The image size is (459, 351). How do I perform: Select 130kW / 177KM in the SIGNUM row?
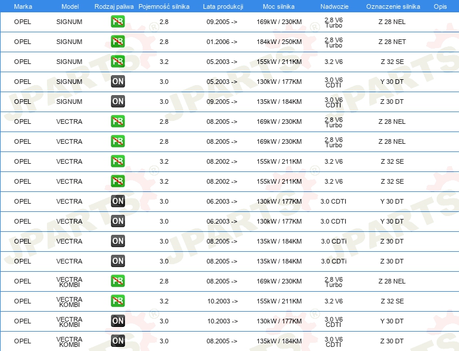click(279, 82)
